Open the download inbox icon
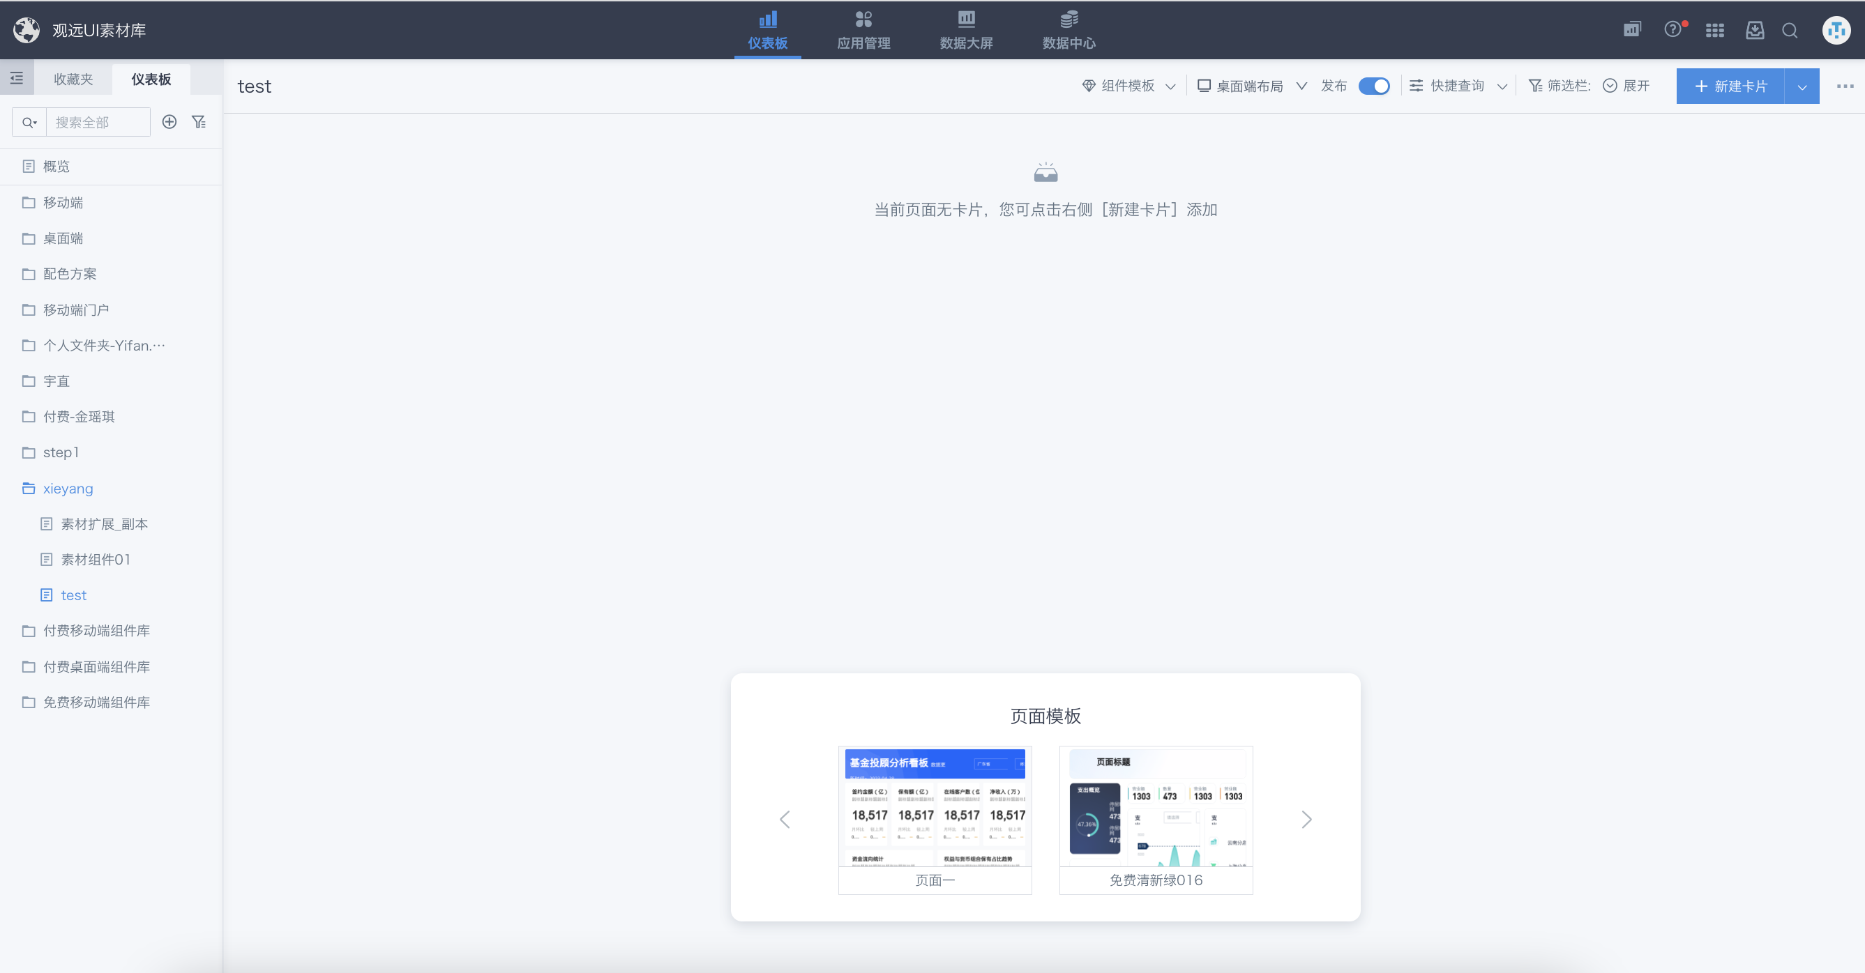Screen dimensions: 1865x973 [x=1755, y=31]
